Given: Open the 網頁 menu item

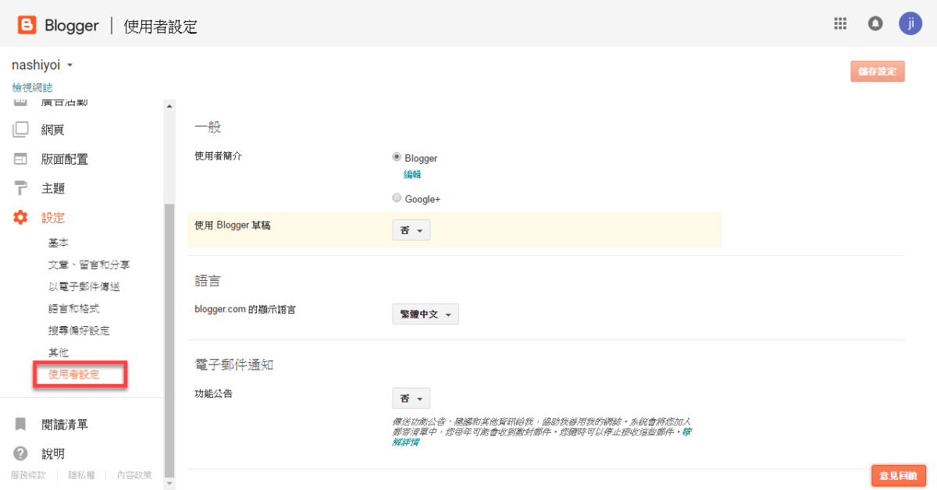Looking at the screenshot, I should click(53, 130).
